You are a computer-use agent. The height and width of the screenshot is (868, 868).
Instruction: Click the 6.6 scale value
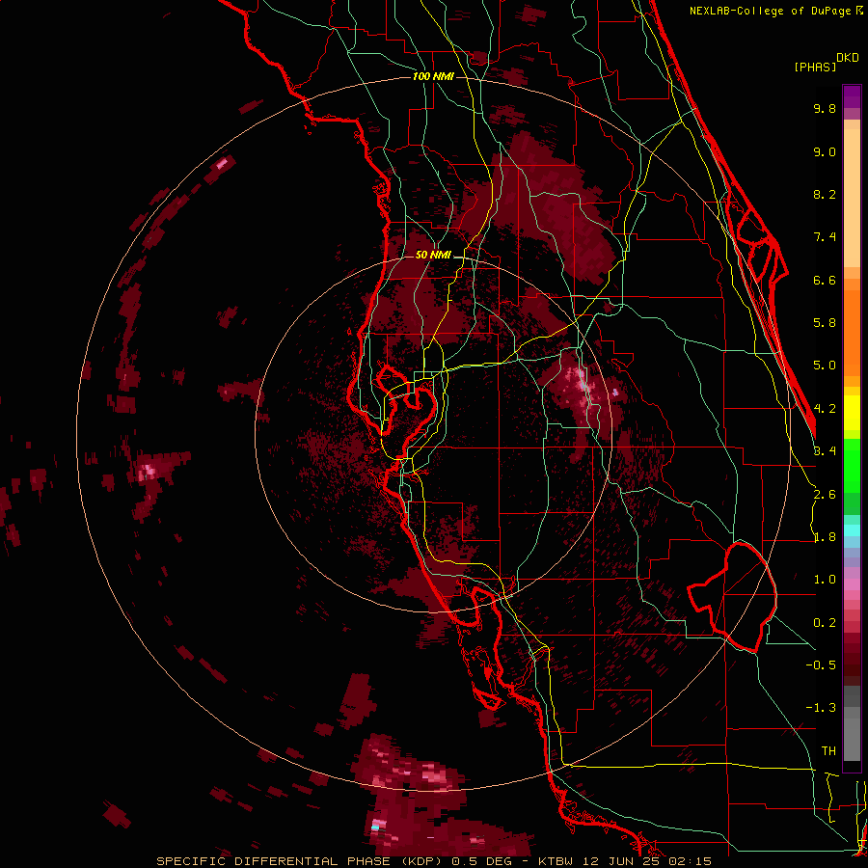point(825,280)
